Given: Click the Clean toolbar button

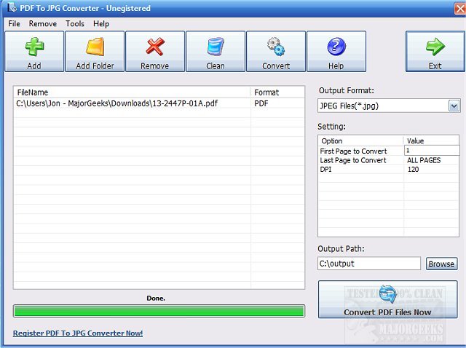Looking at the screenshot, I should 216,52.
